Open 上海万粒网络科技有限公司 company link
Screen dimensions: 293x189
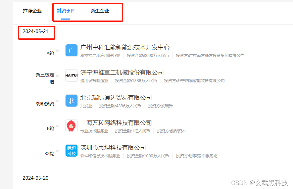click(116, 123)
